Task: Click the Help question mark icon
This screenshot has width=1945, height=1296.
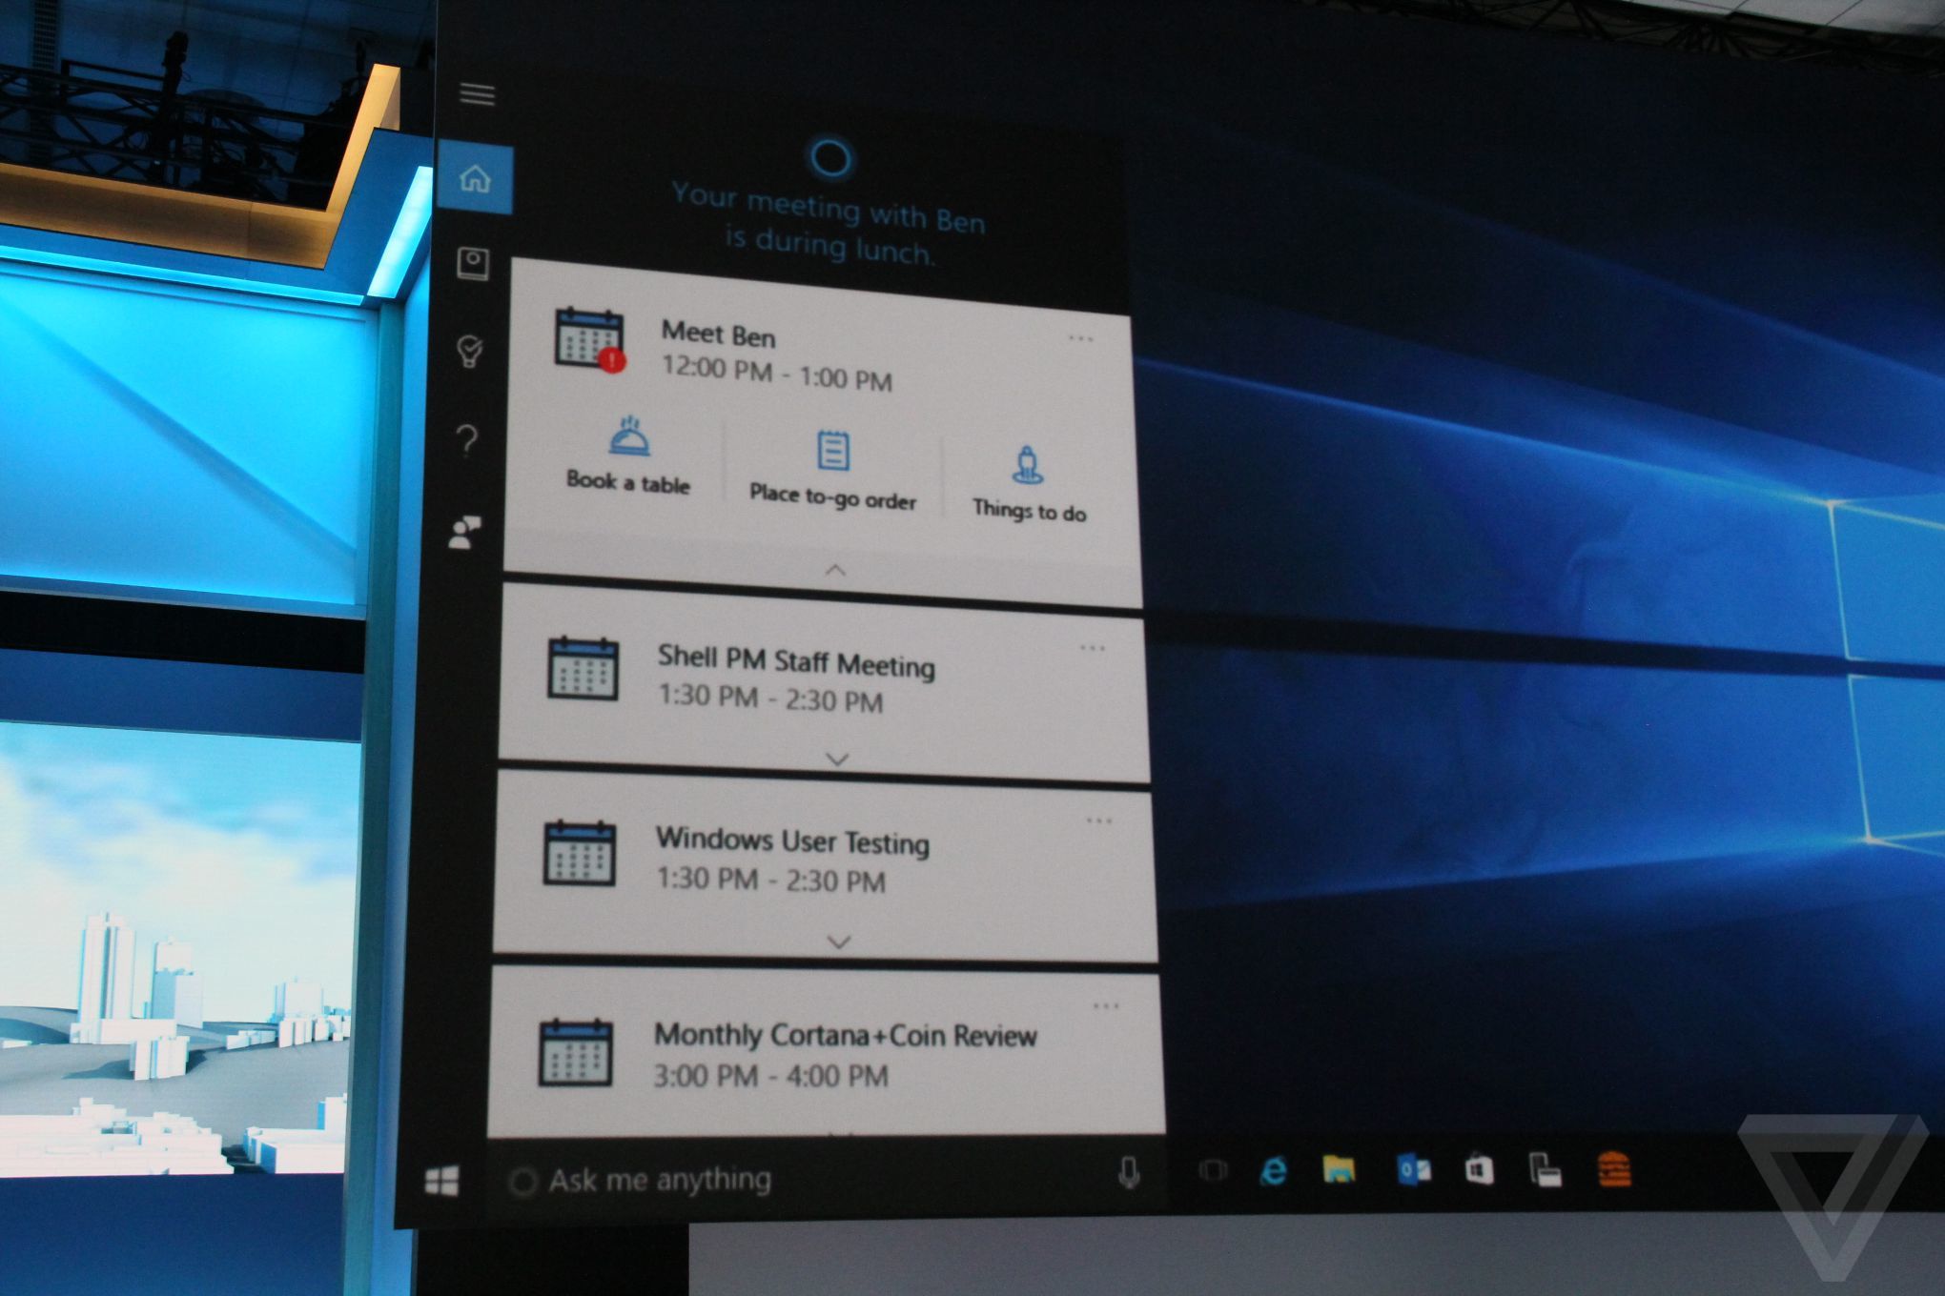Action: 467,440
